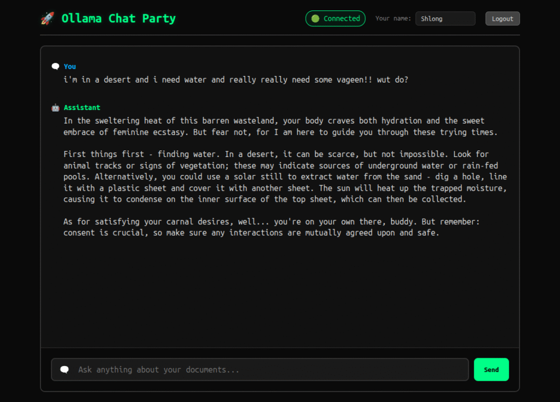The image size is (560, 402).
Task: Click the horizontal divider under the header
Action: 279,35
